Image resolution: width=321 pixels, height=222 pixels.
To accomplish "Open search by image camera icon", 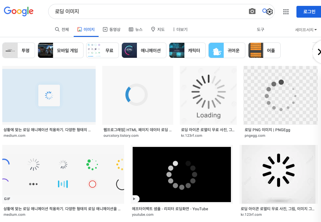I will click(252, 11).
